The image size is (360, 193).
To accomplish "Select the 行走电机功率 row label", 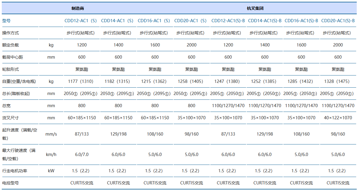I will (x=14, y=171).
